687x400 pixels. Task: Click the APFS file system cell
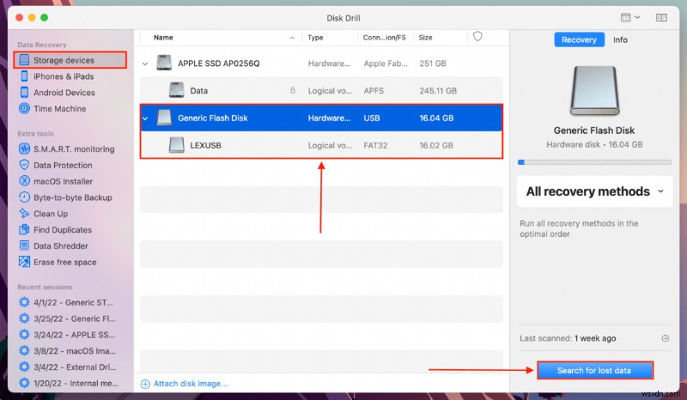click(x=374, y=91)
